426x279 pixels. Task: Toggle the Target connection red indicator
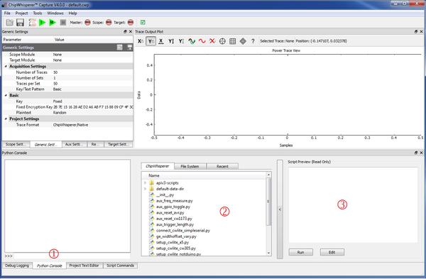(x=131, y=23)
